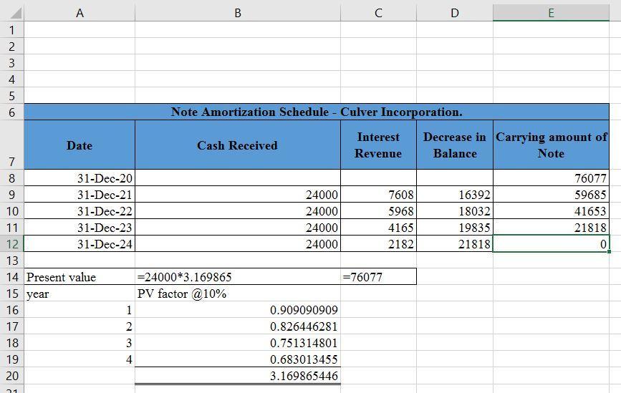Select the Carrying amount of Note header

(551, 145)
